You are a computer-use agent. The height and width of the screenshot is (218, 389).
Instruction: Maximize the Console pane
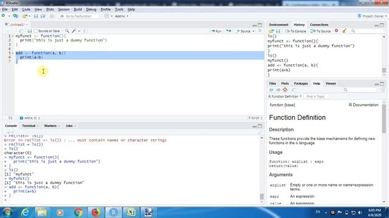pyautogui.click(x=260, y=126)
